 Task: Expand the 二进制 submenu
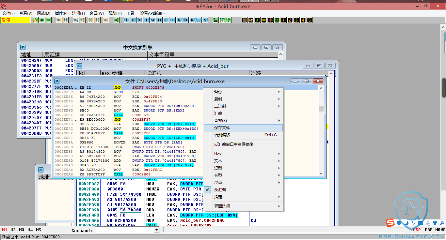[243, 106]
